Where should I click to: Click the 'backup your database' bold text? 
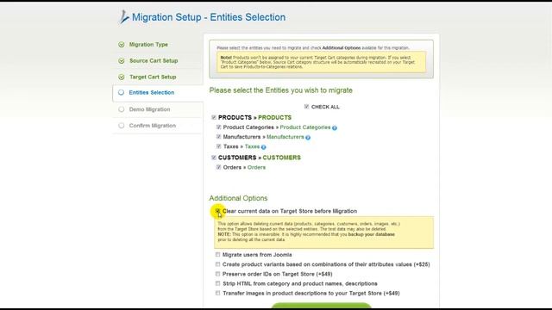point(372,234)
